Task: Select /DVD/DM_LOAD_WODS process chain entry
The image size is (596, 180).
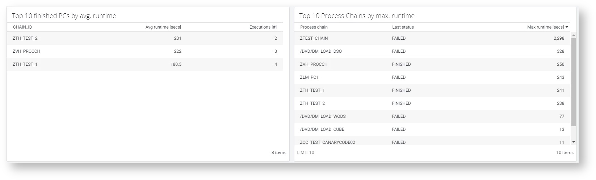Action: [433, 116]
